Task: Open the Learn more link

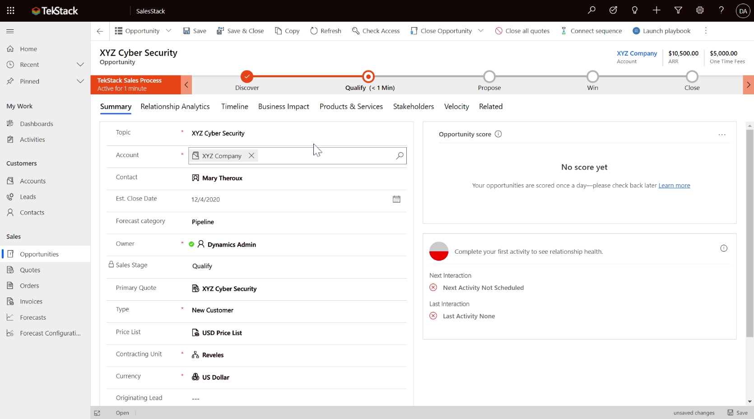Action: (x=674, y=186)
